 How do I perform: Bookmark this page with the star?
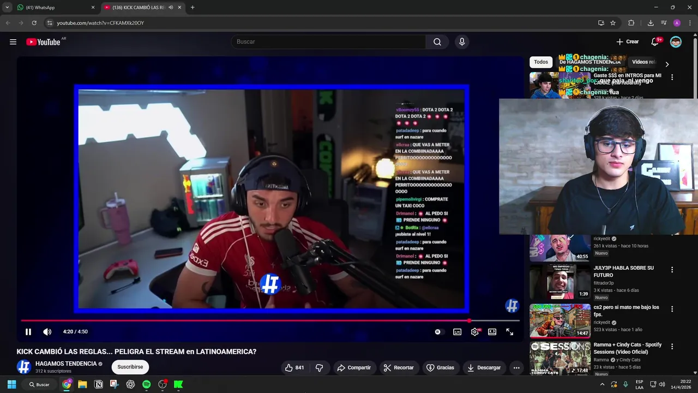pos(613,23)
